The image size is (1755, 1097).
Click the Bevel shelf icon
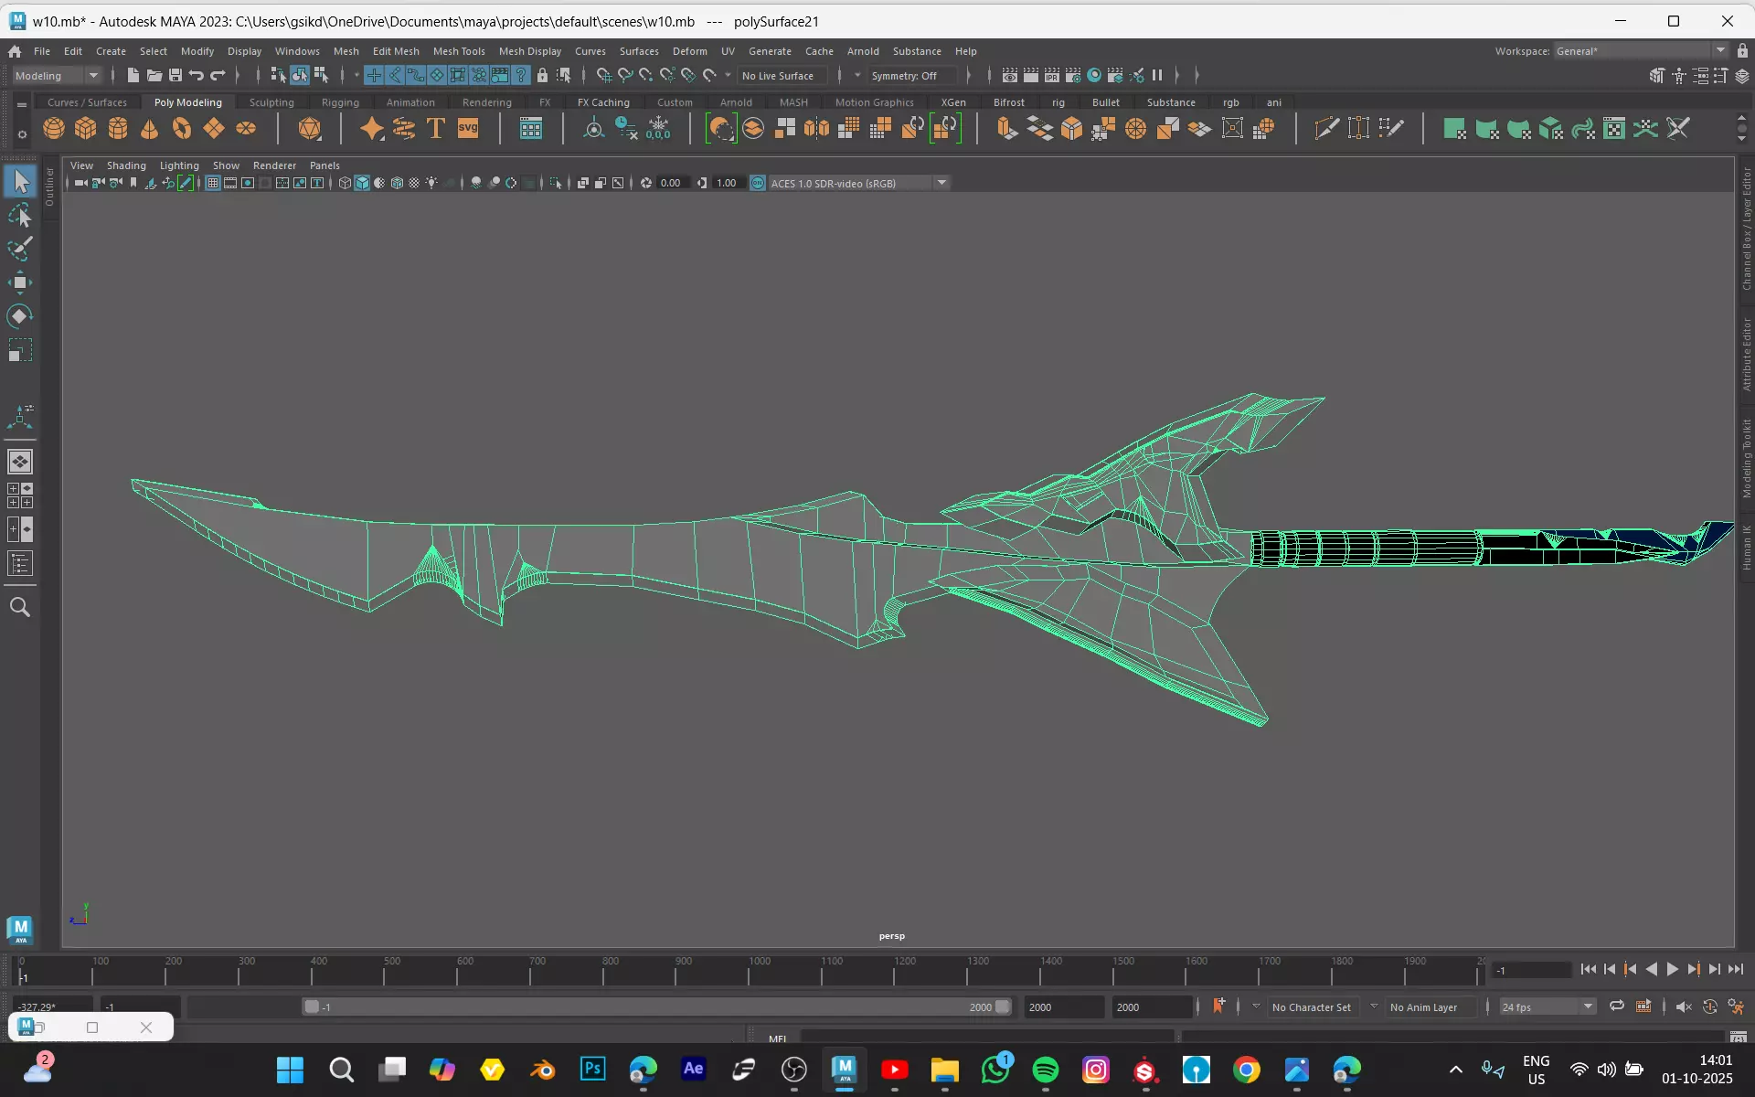pyautogui.click(x=1071, y=129)
